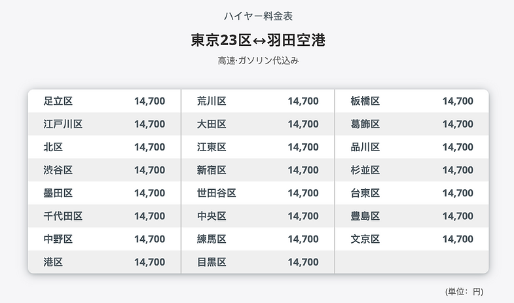
Task: Click the 目黒区 row label
Action: (211, 262)
